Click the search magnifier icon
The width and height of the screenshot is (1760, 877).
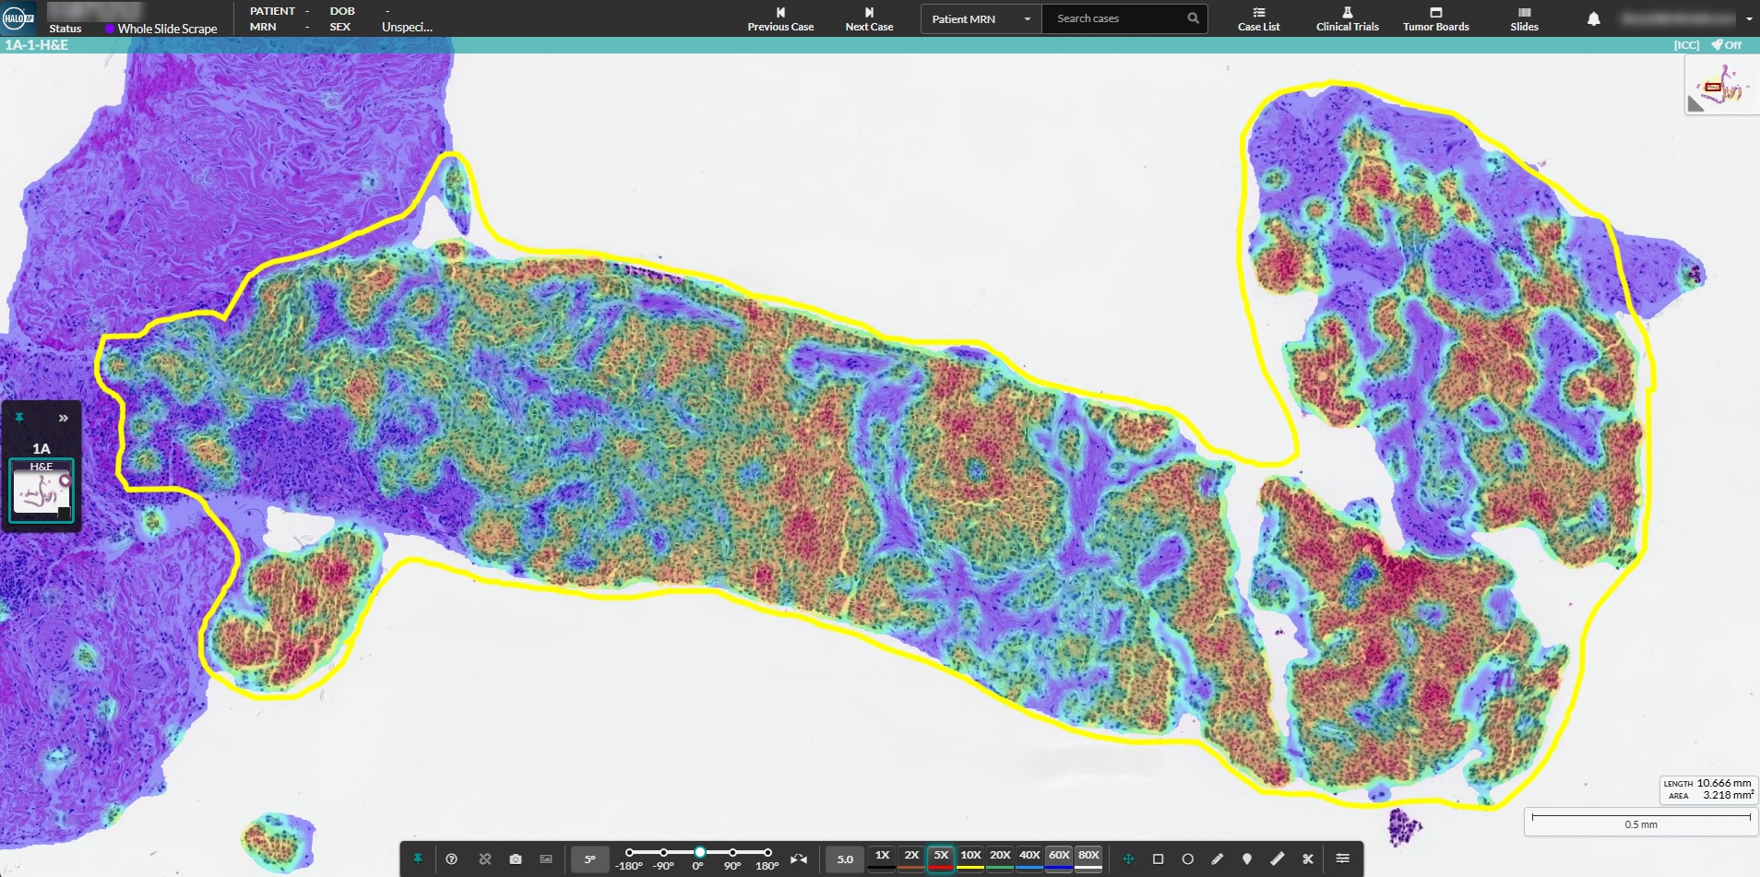[1194, 18]
